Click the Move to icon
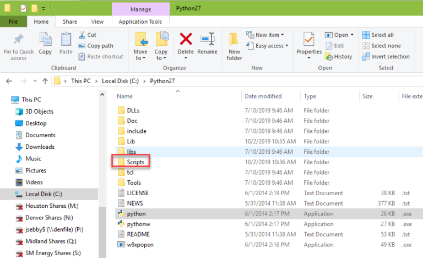Viewport: 423px width, 258px height. [142, 40]
